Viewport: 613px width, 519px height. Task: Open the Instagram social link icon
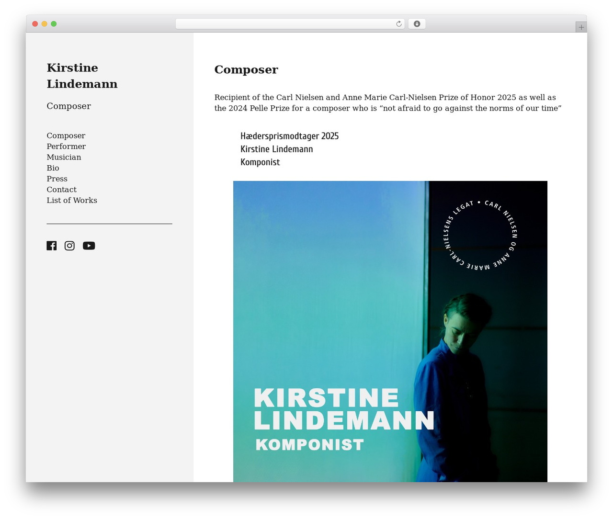pos(69,246)
